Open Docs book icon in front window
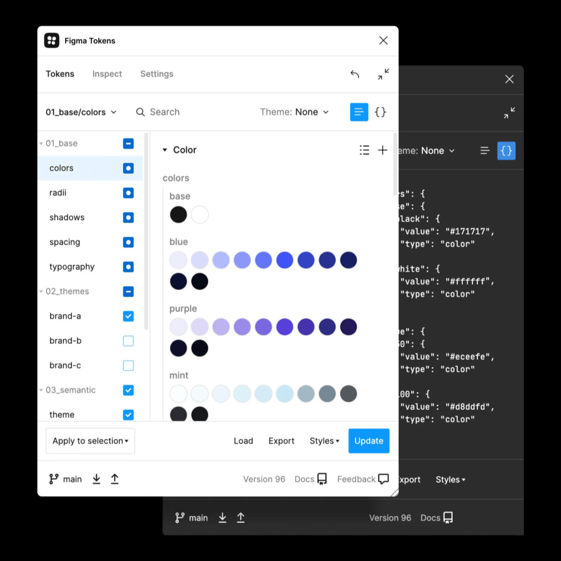The image size is (561, 561). pyautogui.click(x=322, y=479)
